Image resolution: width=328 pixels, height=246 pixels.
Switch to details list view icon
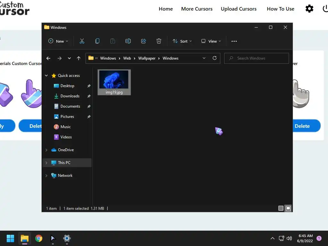tap(281, 208)
